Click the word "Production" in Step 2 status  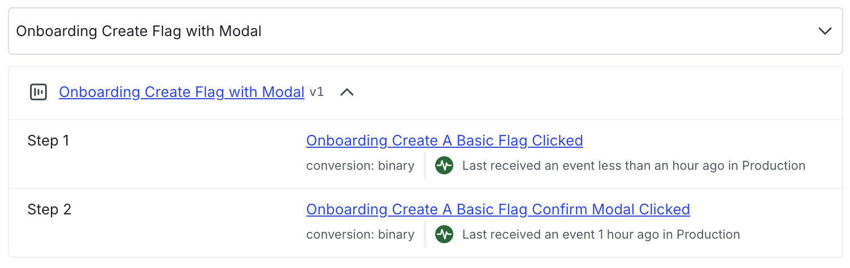point(708,235)
